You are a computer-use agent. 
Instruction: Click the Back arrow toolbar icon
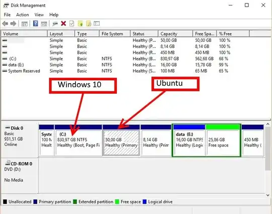(5, 23)
